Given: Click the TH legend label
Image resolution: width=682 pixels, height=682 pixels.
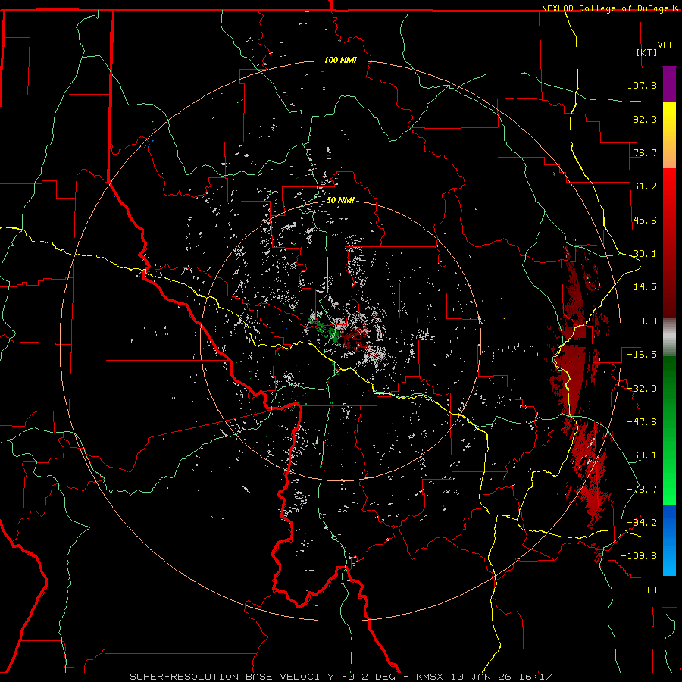Looking at the screenshot, I should click(651, 590).
